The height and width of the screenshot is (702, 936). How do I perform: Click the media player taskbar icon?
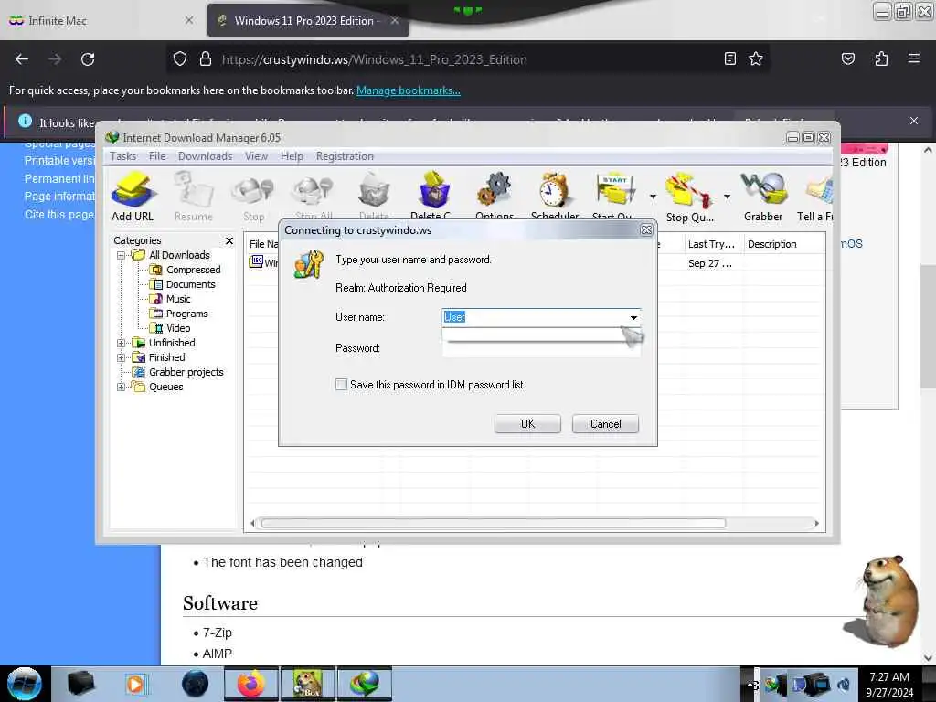click(135, 684)
